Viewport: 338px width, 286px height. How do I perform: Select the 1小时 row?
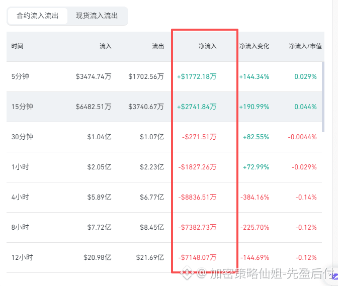[164, 167]
